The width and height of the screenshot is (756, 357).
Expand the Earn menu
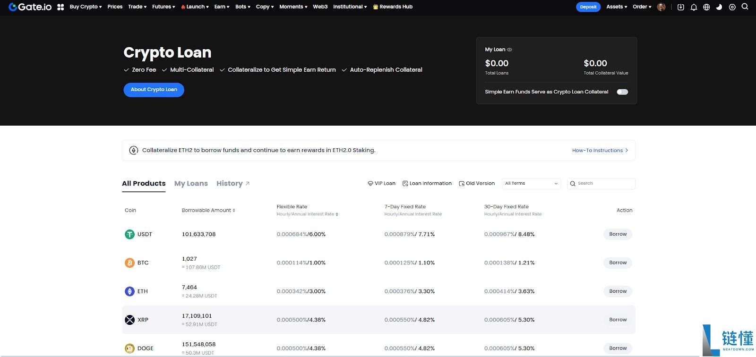[222, 7]
